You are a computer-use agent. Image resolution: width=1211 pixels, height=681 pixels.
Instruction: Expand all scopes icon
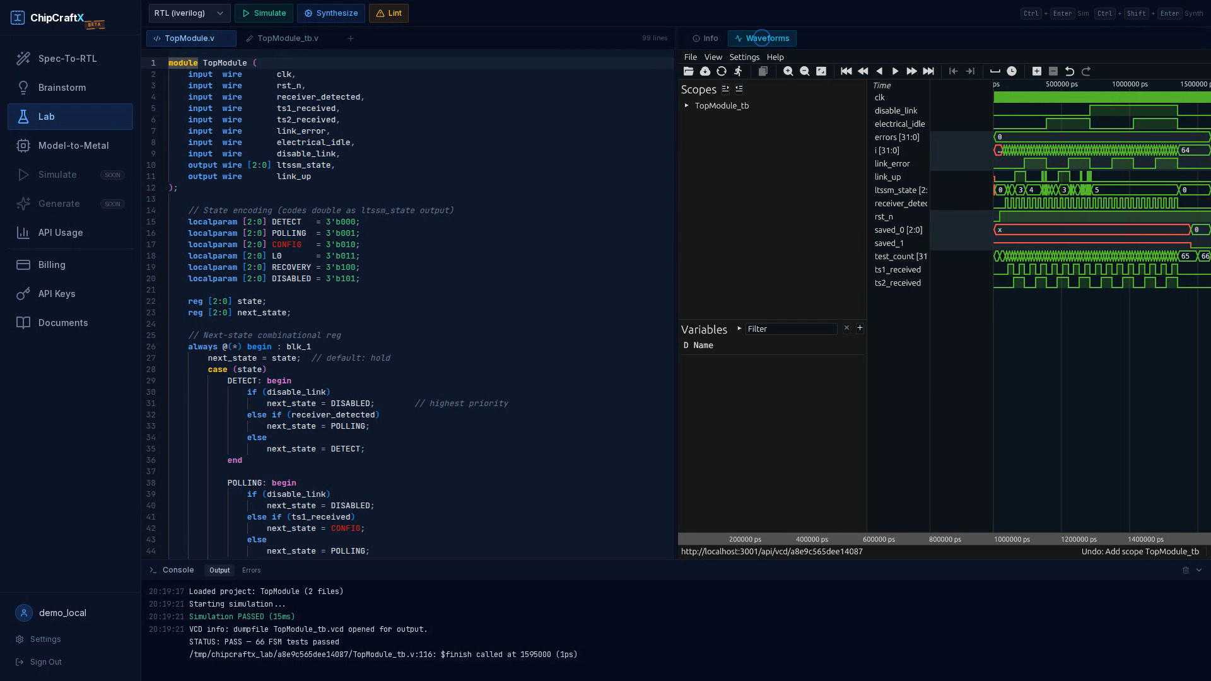point(725,89)
